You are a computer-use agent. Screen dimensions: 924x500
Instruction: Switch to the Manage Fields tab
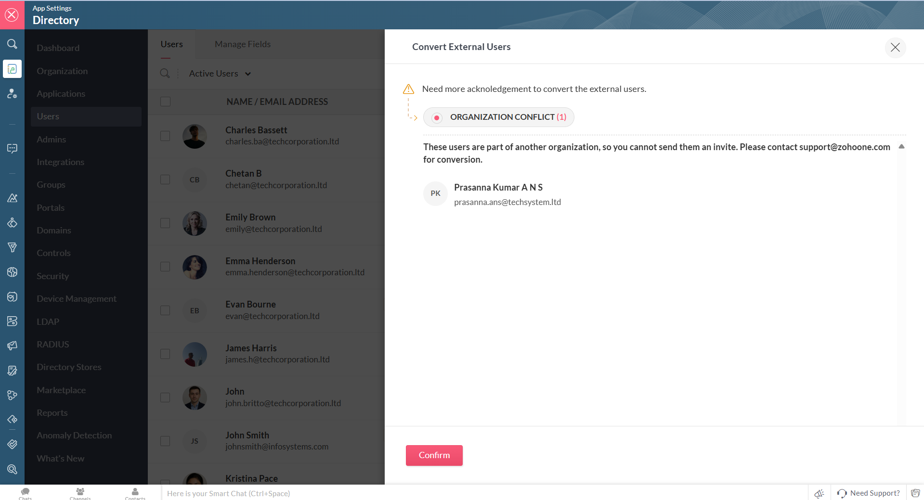243,44
